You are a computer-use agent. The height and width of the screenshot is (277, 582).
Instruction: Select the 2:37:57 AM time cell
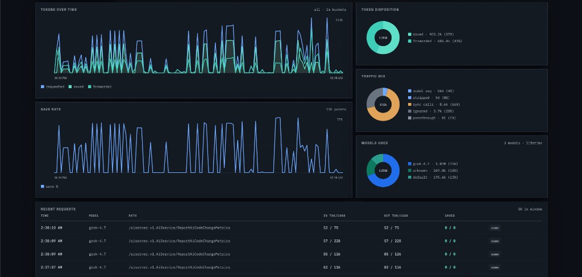(52, 267)
